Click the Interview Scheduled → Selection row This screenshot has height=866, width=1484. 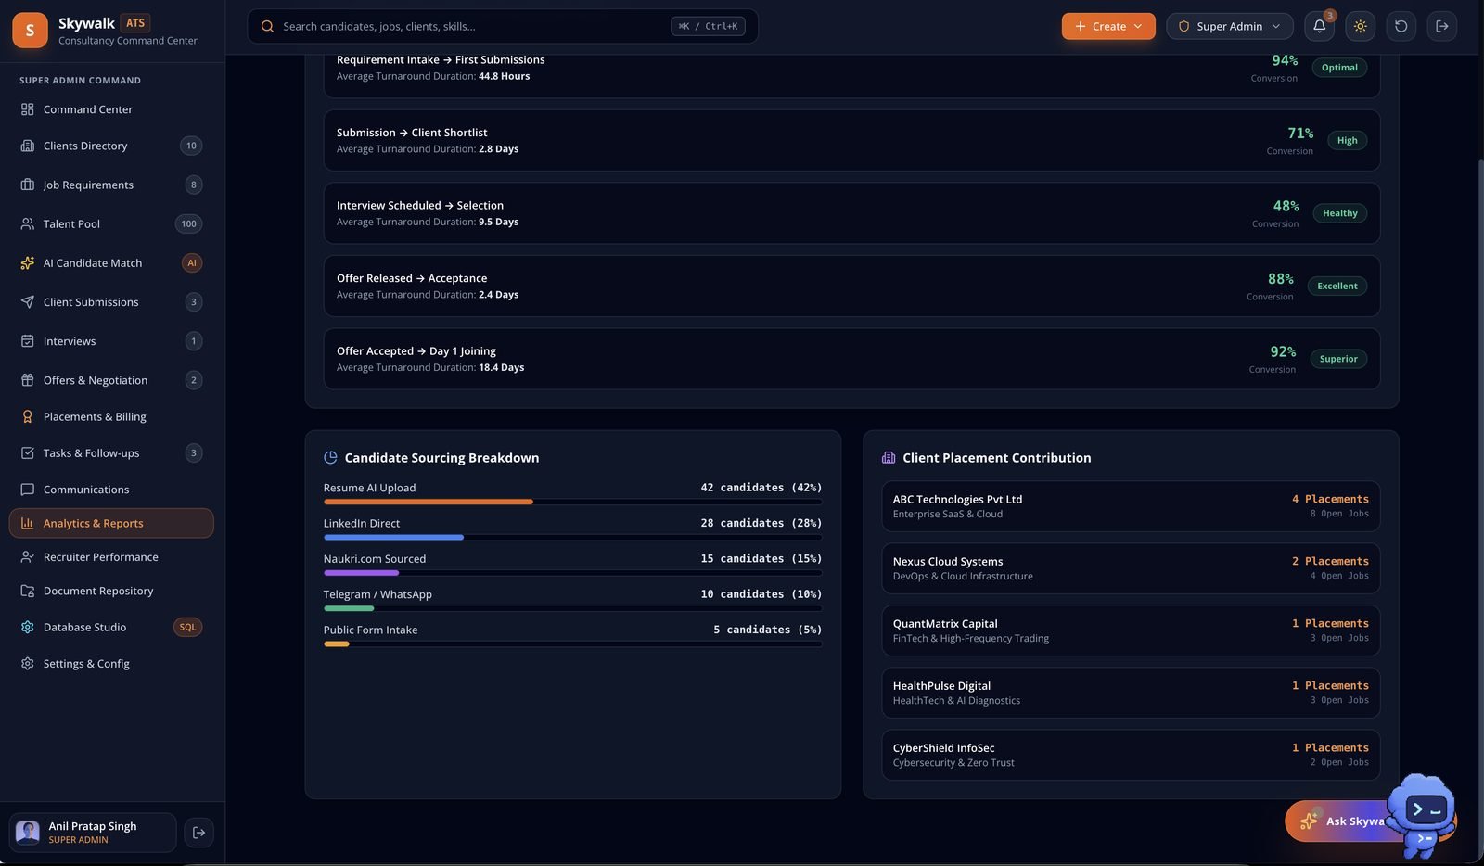point(851,213)
